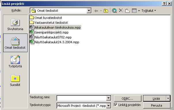
Task: Click the Vastaanotetut tiedostot folder name
Action: (x=51, y=23)
